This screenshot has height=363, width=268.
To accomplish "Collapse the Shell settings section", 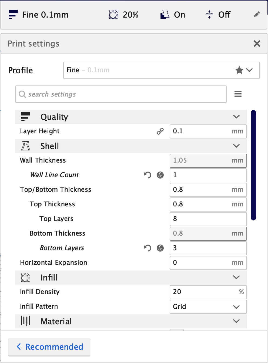I will [x=236, y=146].
